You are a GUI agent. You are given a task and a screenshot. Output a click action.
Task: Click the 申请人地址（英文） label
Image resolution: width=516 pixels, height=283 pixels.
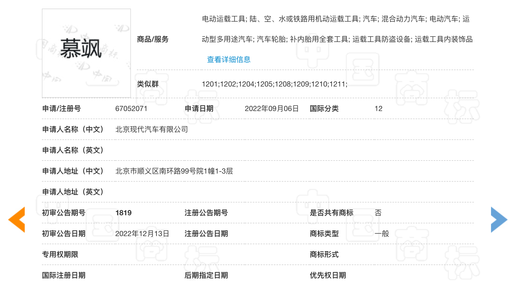click(x=73, y=192)
